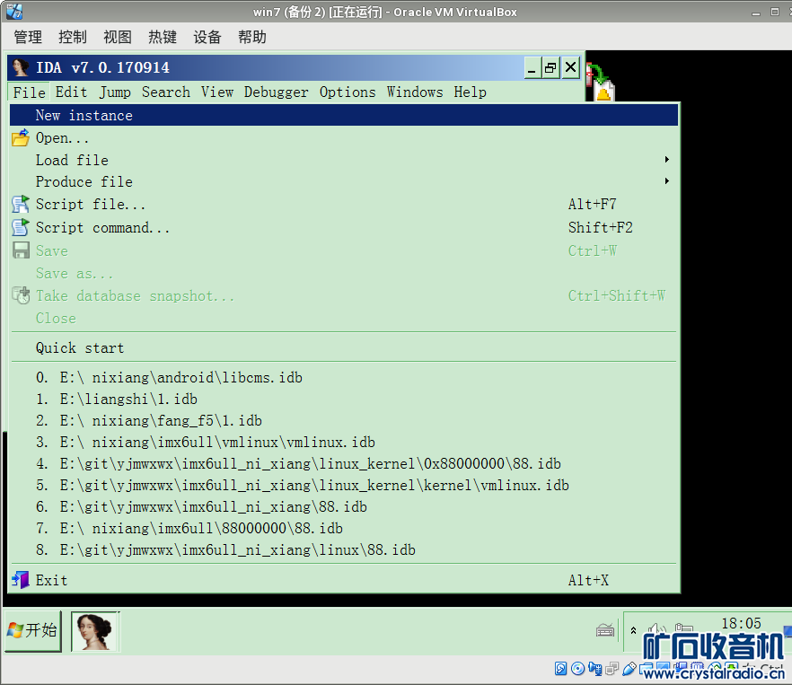Screen dimensions: 792x685
Task: Close the IDA window
Action: tap(570, 67)
